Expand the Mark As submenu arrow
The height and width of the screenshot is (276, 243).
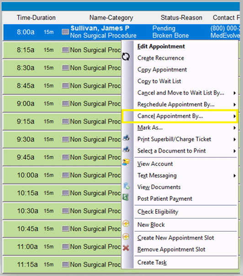pos(235,128)
